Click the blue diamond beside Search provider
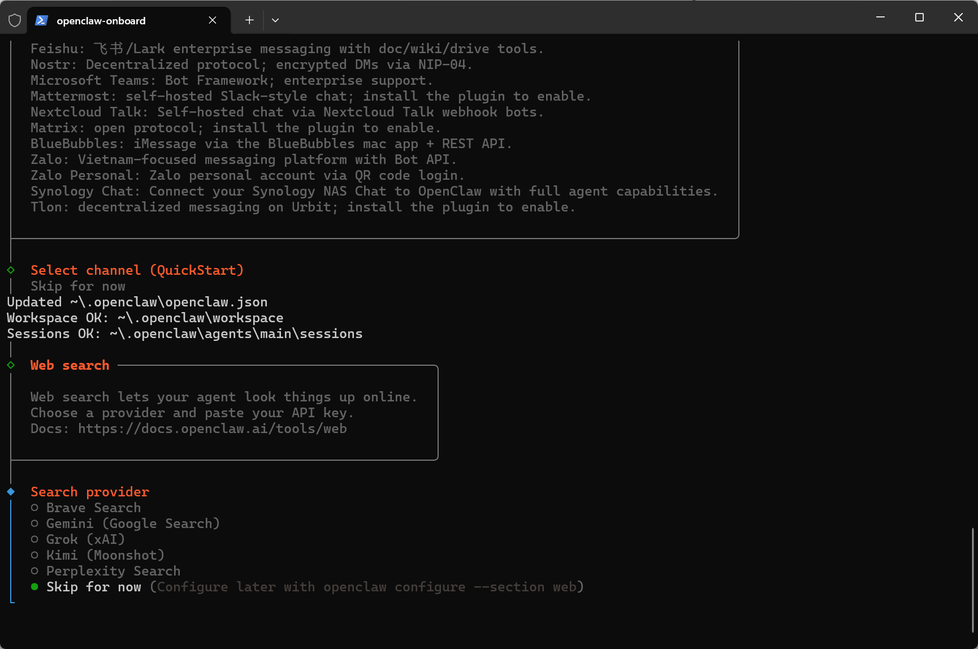The image size is (978, 649). [x=11, y=492]
